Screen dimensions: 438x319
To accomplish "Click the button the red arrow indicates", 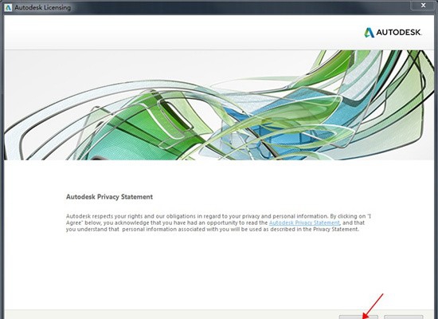I will pos(358,317).
